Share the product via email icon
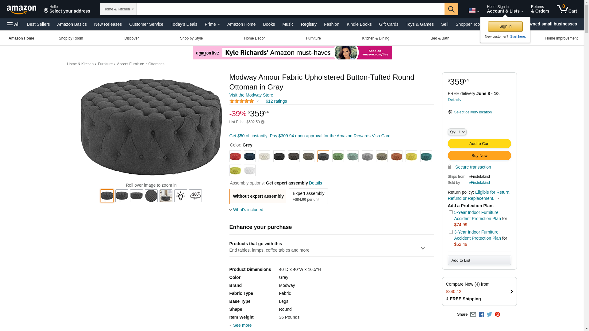The image size is (589, 331). tap(473, 314)
